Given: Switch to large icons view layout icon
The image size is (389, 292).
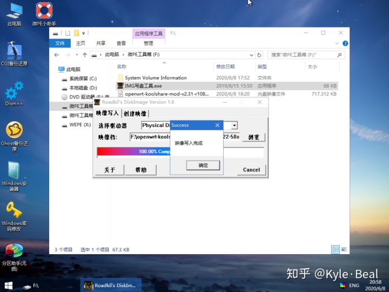Looking at the screenshot, I should coord(344,249).
